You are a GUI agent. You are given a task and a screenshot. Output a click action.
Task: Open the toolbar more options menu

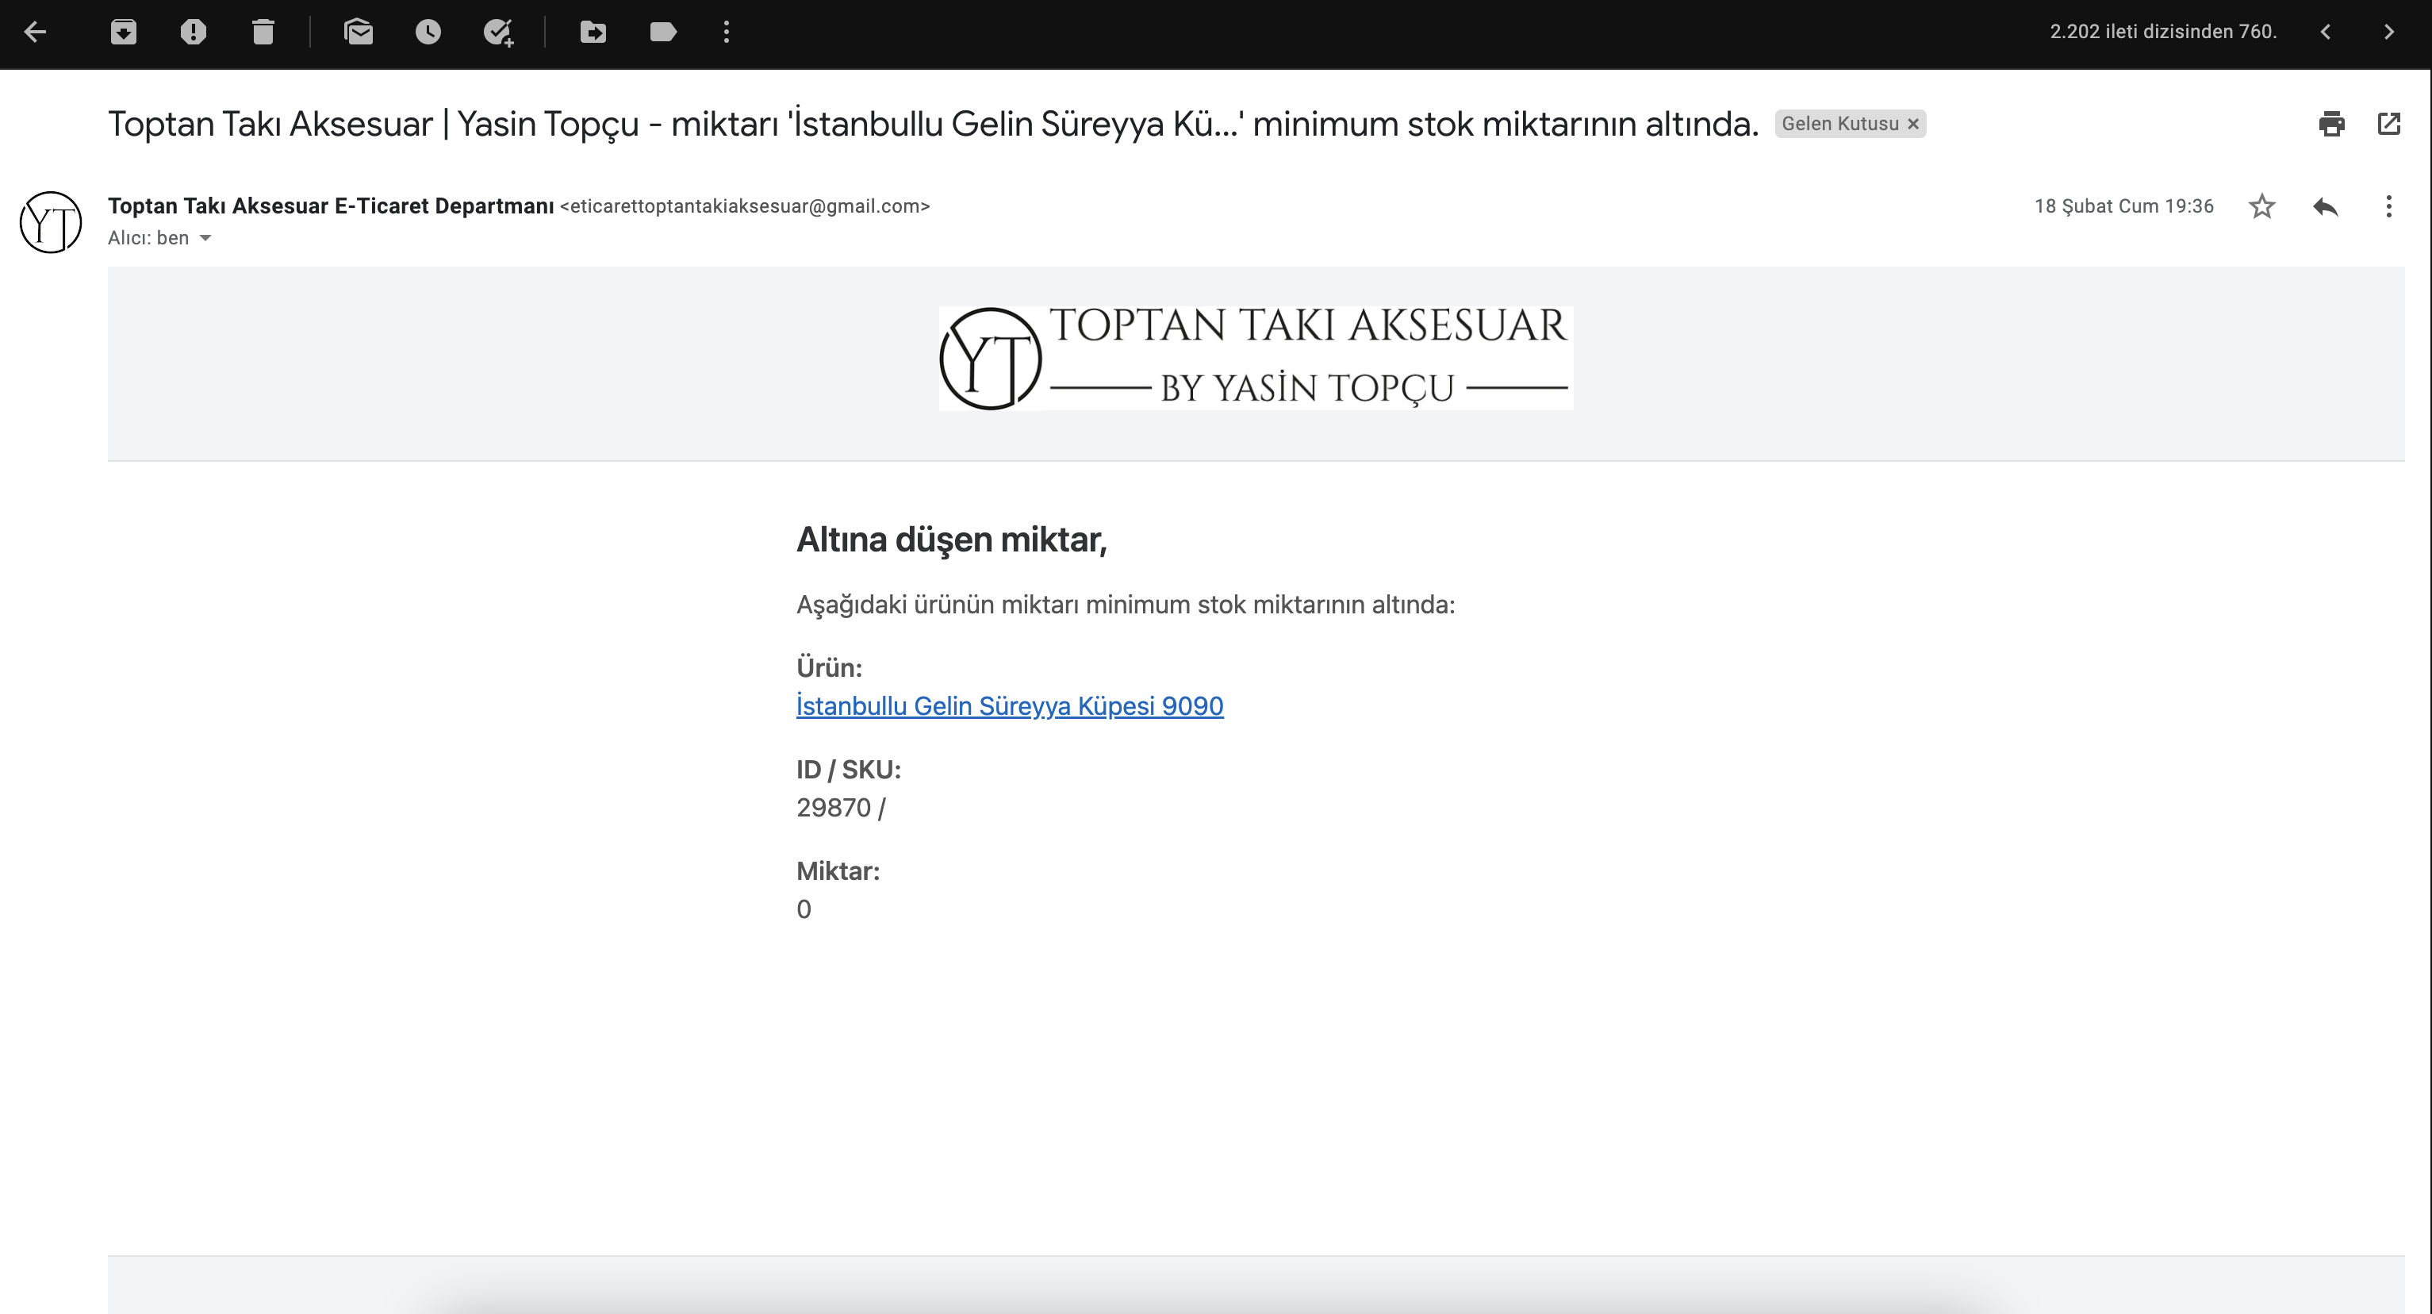tap(726, 32)
